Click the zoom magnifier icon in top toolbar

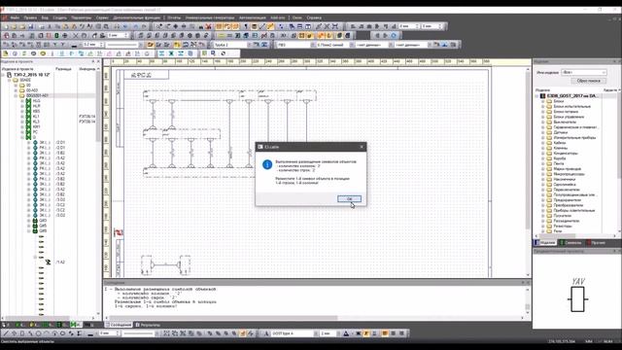point(107,26)
